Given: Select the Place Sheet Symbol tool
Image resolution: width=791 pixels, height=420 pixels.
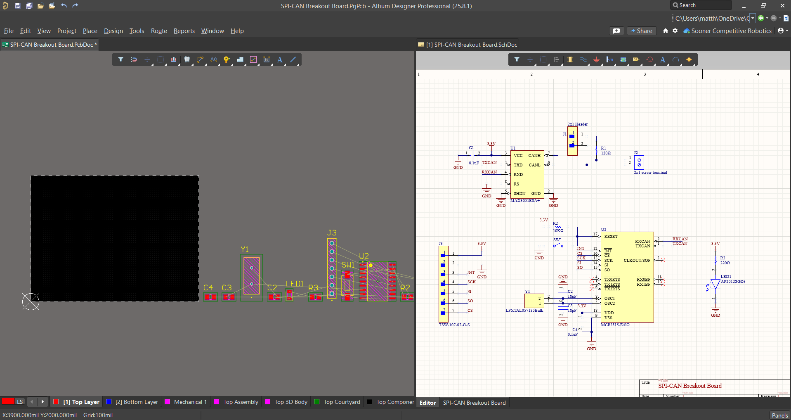Looking at the screenshot, I should (623, 59).
